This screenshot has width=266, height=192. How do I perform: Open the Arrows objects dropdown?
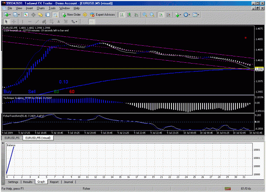pyautogui.click(x=74, y=22)
